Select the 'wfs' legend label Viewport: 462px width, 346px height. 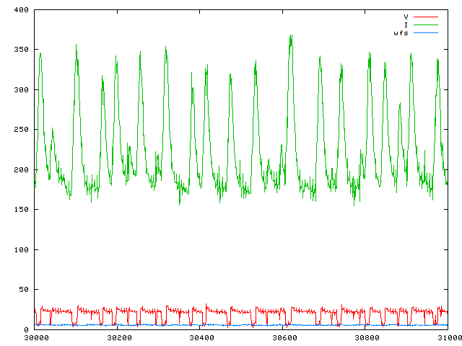[401, 33]
